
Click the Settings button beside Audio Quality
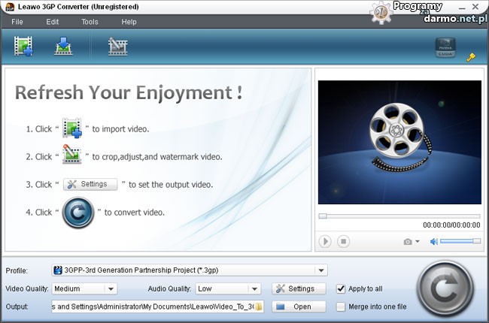298,288
